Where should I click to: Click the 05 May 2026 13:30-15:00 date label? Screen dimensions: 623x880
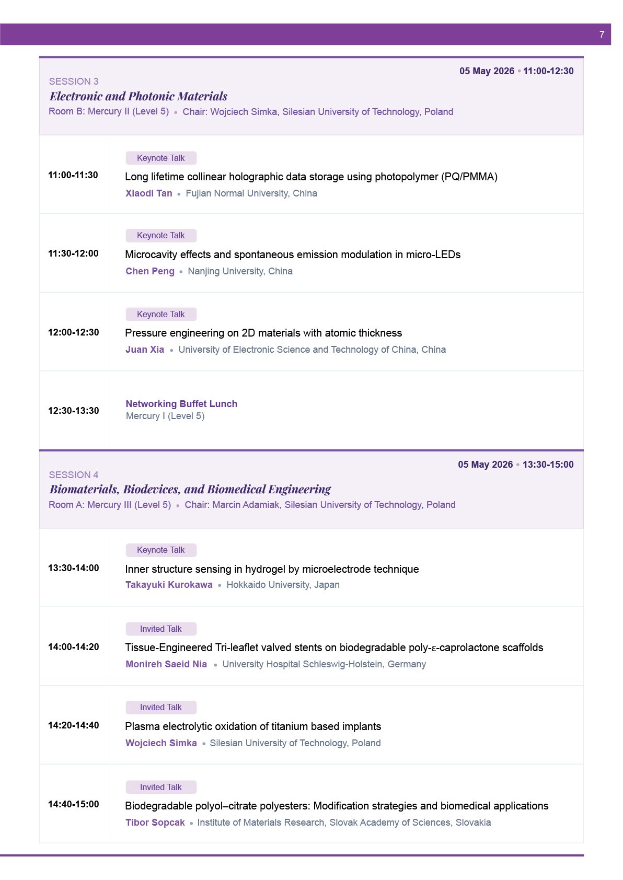tap(516, 465)
